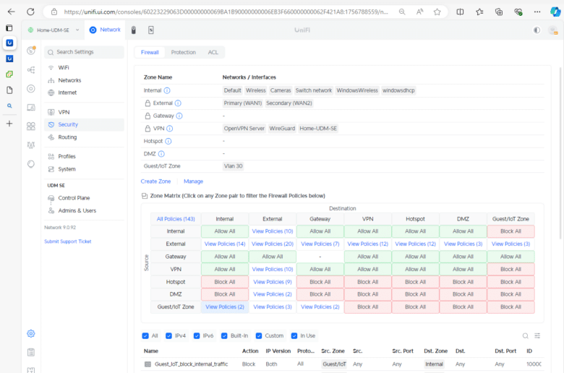Toggle the IPv6 filter checkbox
The image size is (564, 373).
point(197,335)
